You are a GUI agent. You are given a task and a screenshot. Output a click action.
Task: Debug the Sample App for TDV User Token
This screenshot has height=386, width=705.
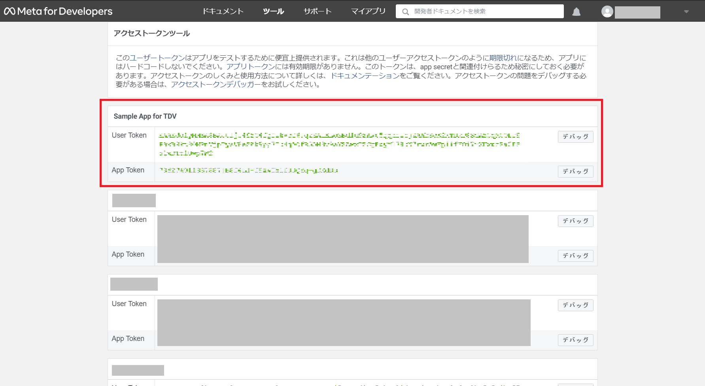[x=575, y=136]
